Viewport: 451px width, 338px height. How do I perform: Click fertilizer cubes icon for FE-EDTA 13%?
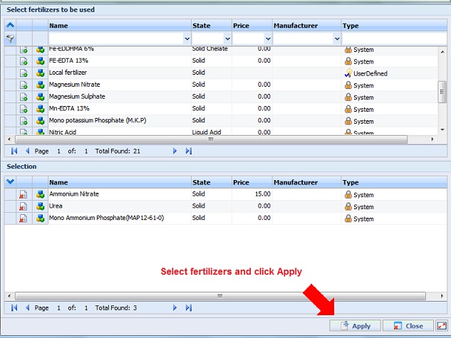[x=41, y=61]
